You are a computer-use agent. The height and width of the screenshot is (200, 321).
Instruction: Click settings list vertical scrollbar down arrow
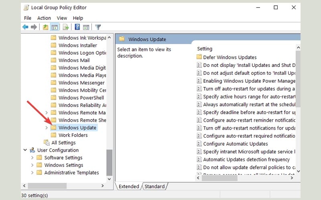(298, 171)
